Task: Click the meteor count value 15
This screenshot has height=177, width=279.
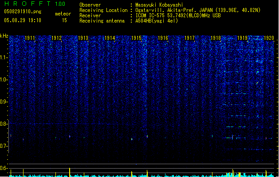Action: point(64,20)
